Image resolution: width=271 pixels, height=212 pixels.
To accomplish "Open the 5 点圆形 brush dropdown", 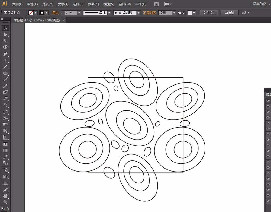I will click(x=138, y=13).
